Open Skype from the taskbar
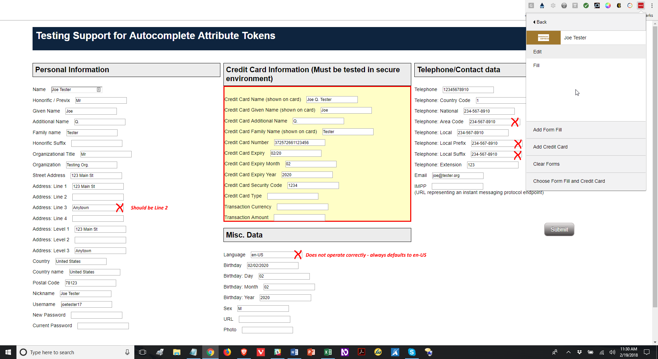Image resolution: width=658 pixels, height=359 pixels. 412,352
